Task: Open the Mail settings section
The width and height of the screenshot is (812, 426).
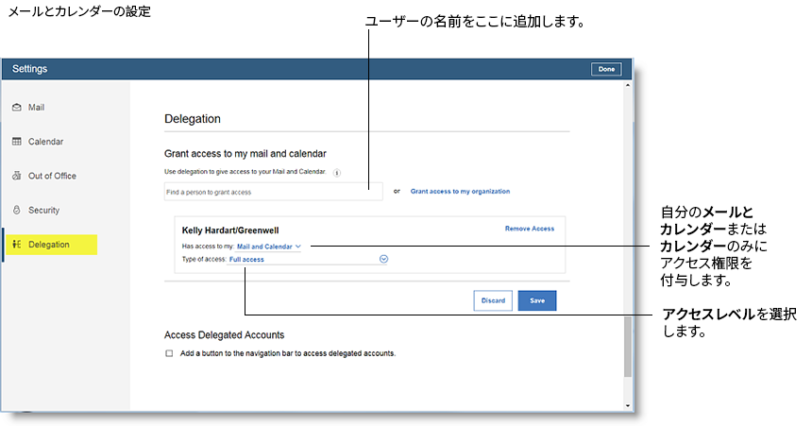Action: (x=36, y=108)
